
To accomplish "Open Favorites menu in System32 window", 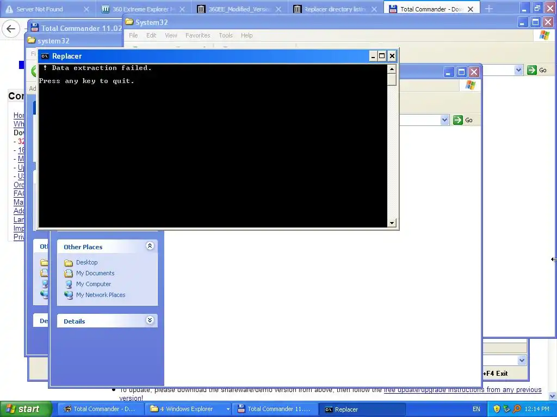I will point(198,35).
